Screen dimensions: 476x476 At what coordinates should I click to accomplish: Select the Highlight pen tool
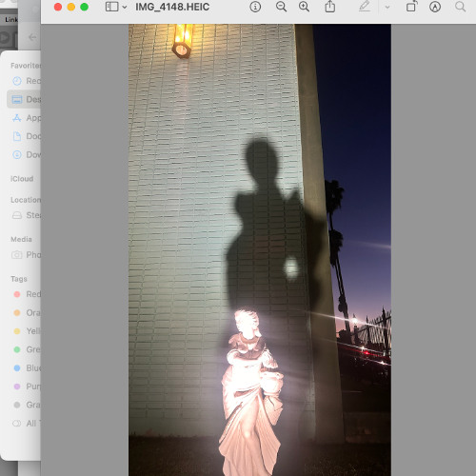365,7
